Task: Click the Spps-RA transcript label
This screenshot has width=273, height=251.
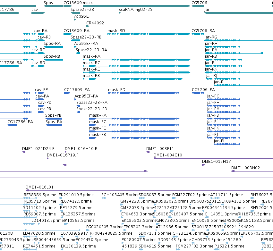Action: coord(52,44)
